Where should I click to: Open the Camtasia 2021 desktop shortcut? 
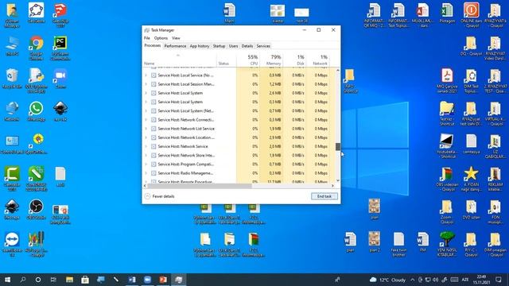point(12,178)
